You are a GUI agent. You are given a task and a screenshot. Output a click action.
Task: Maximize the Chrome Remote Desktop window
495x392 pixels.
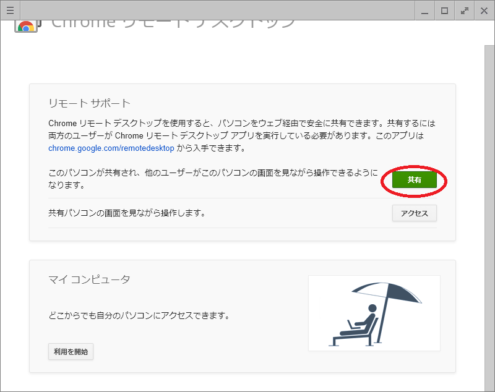click(x=444, y=11)
